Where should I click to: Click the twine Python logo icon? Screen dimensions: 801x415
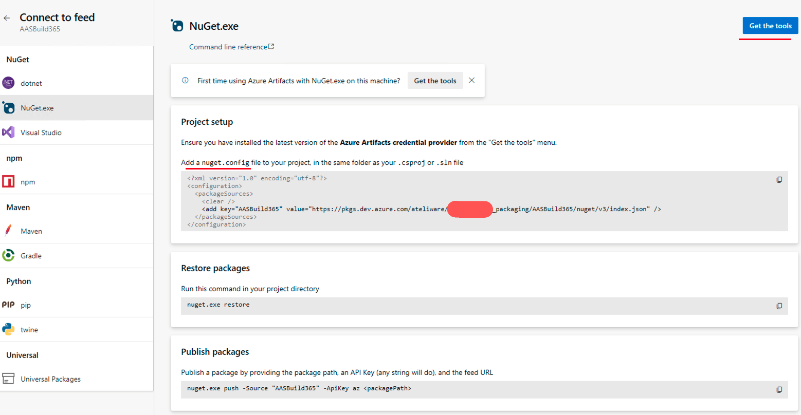(x=8, y=329)
